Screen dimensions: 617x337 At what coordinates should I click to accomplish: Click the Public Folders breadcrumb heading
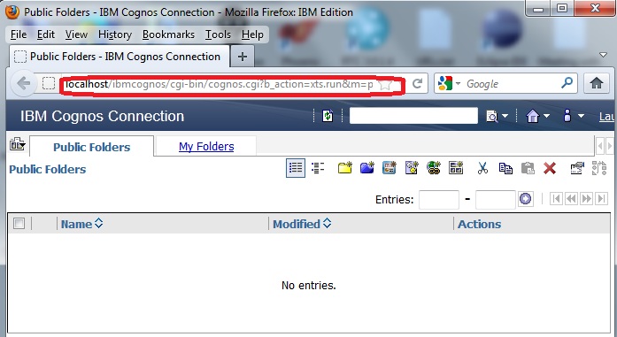48,170
